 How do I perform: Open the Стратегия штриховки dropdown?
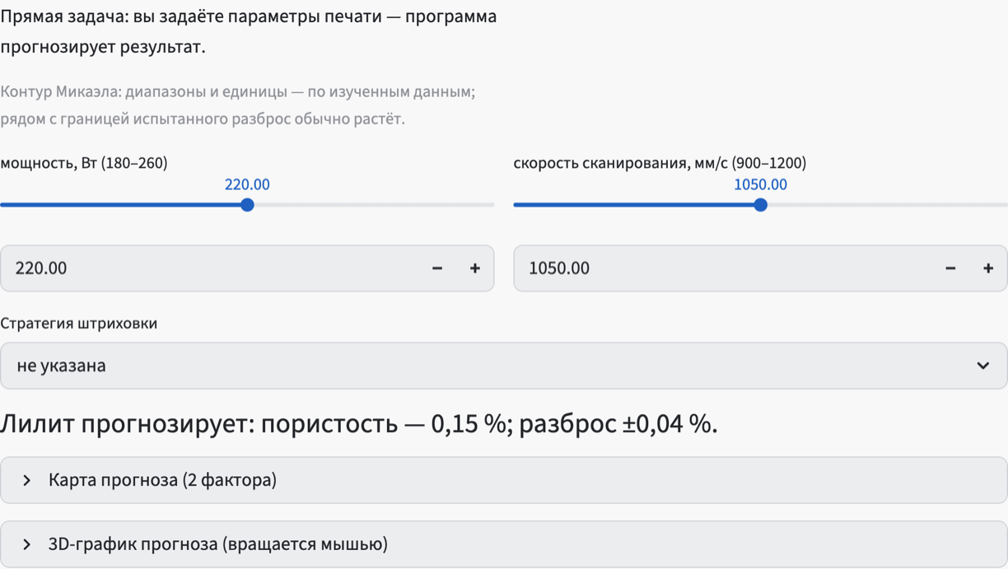tap(504, 366)
